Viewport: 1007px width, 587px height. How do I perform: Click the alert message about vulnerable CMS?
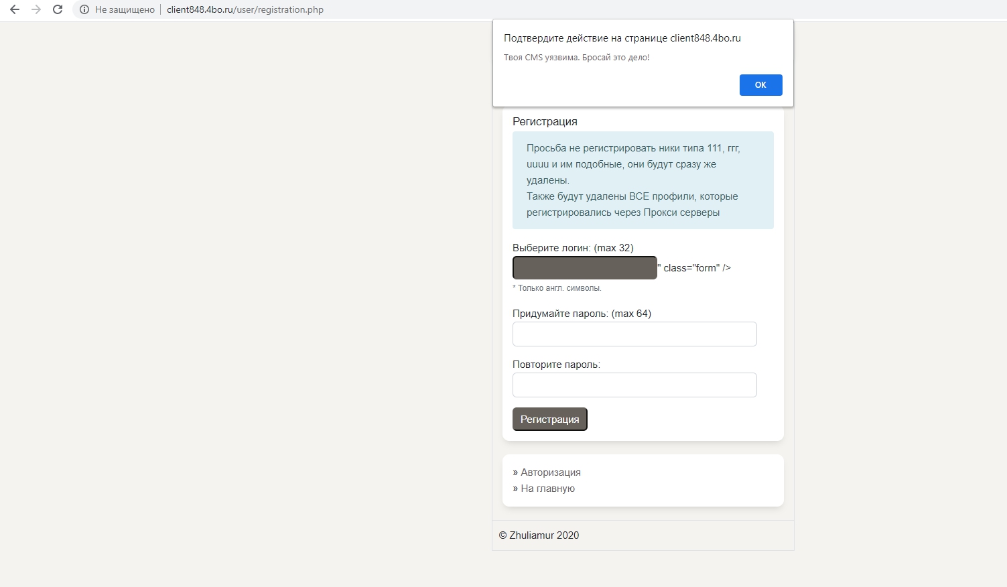coord(576,58)
